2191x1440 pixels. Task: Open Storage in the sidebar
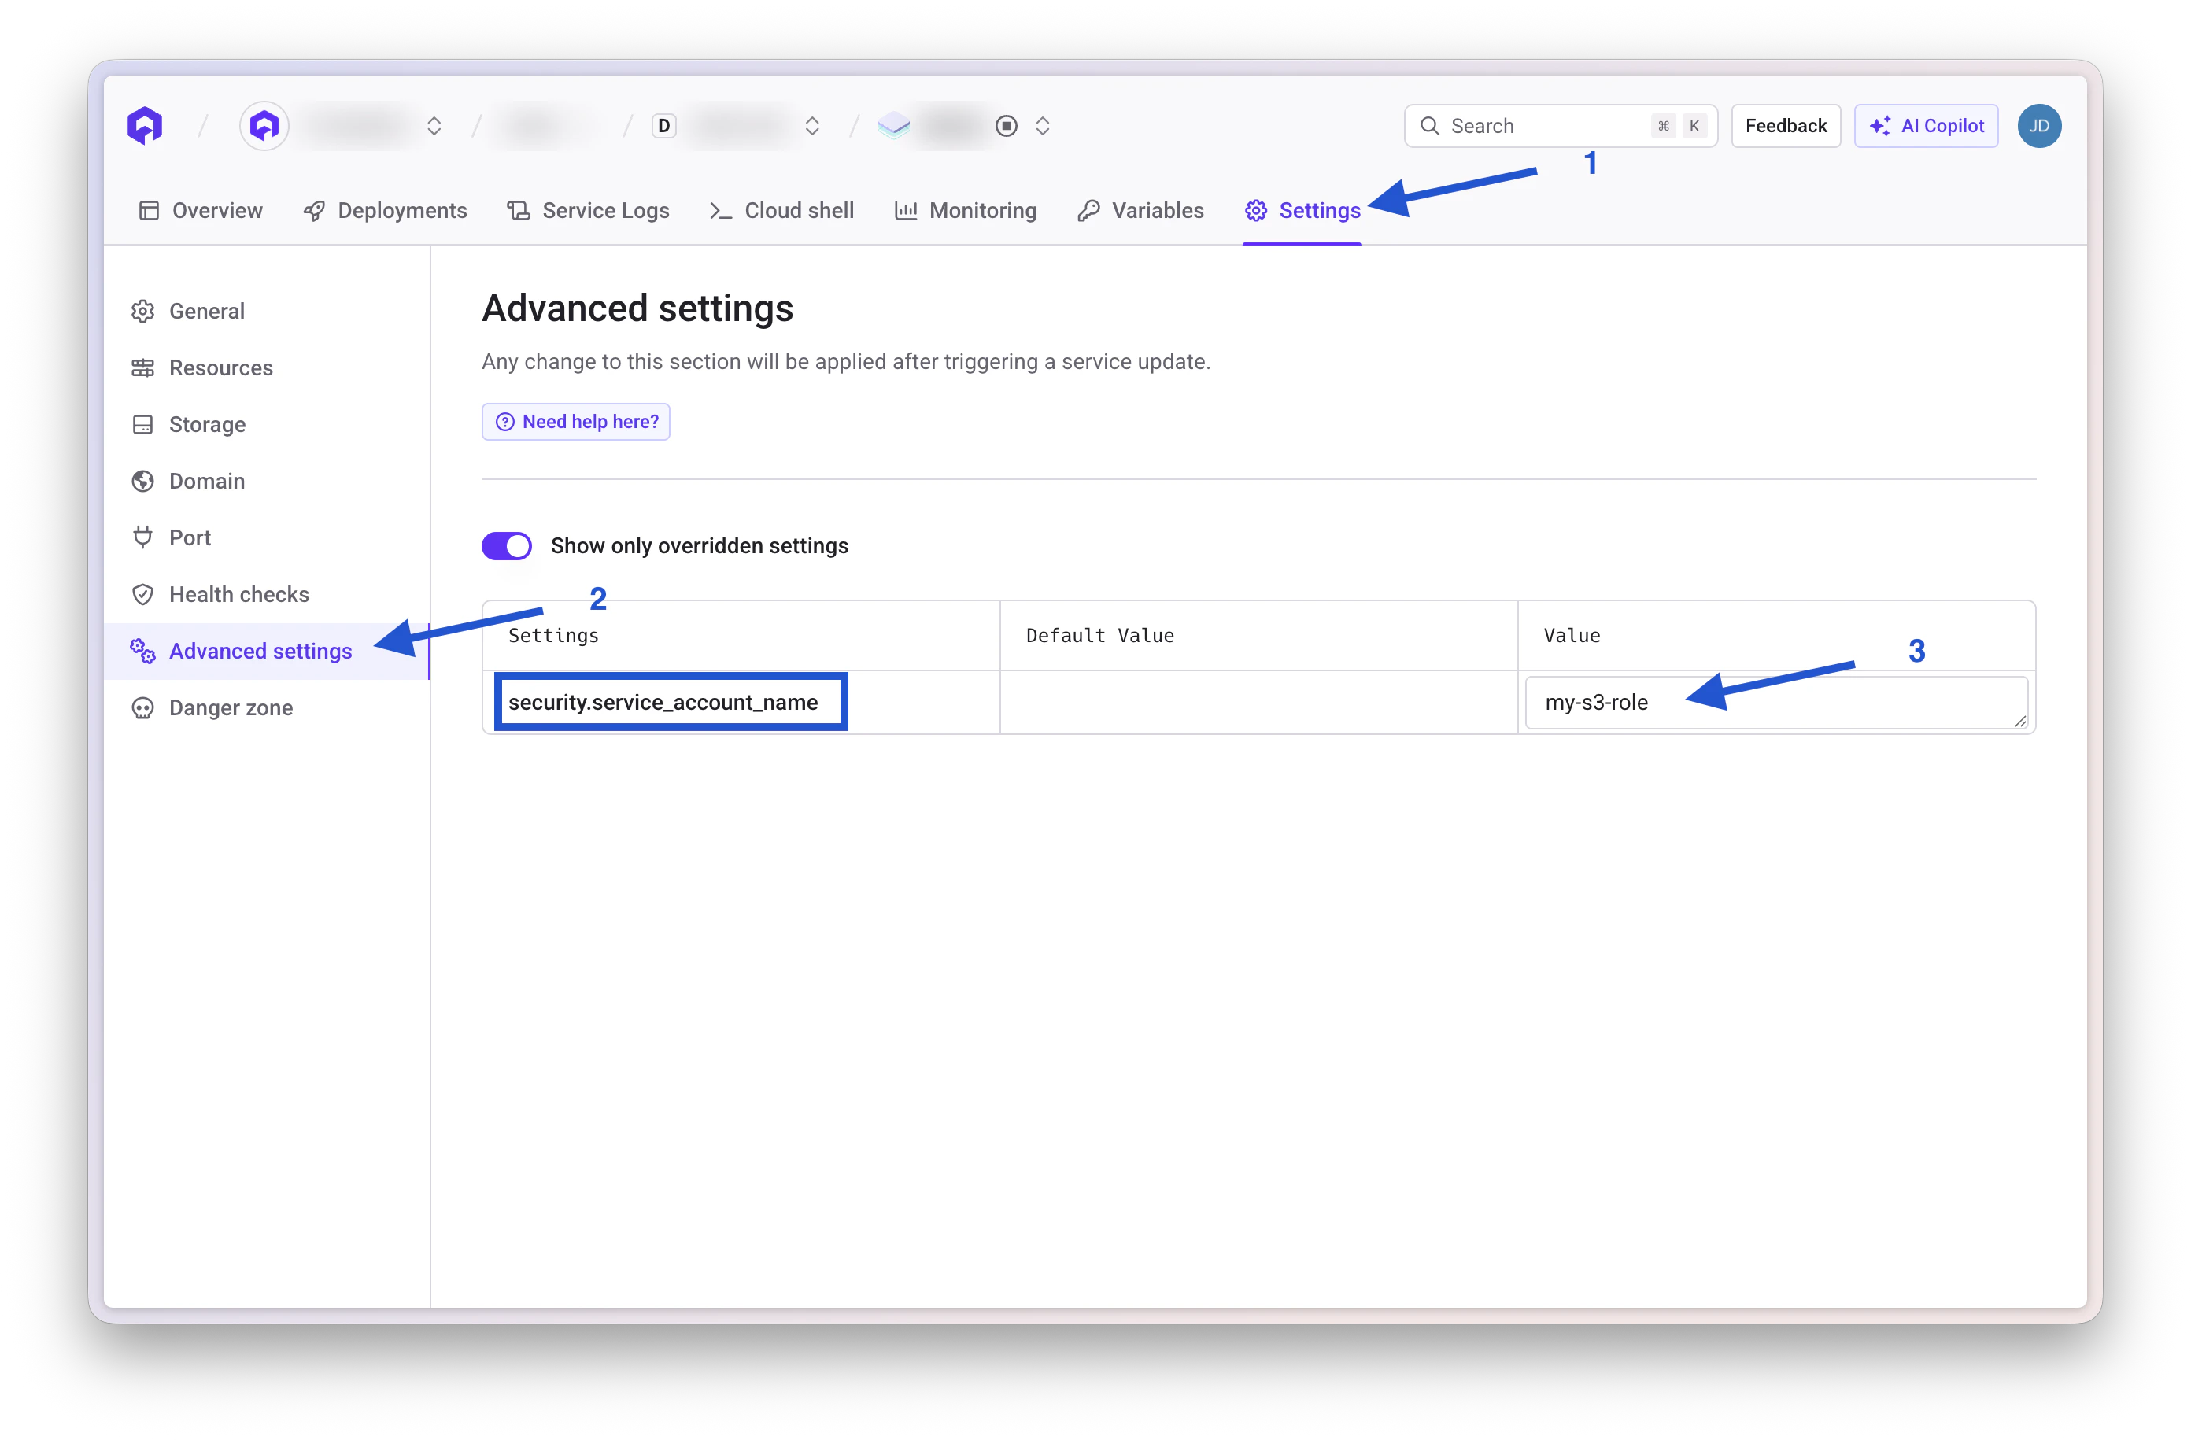pos(266,424)
